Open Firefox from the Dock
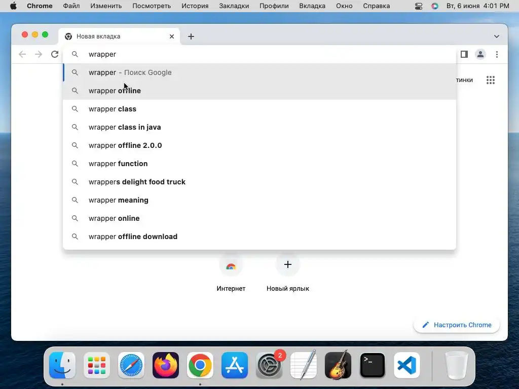Screen dimensions: 519x389 tap(166, 365)
